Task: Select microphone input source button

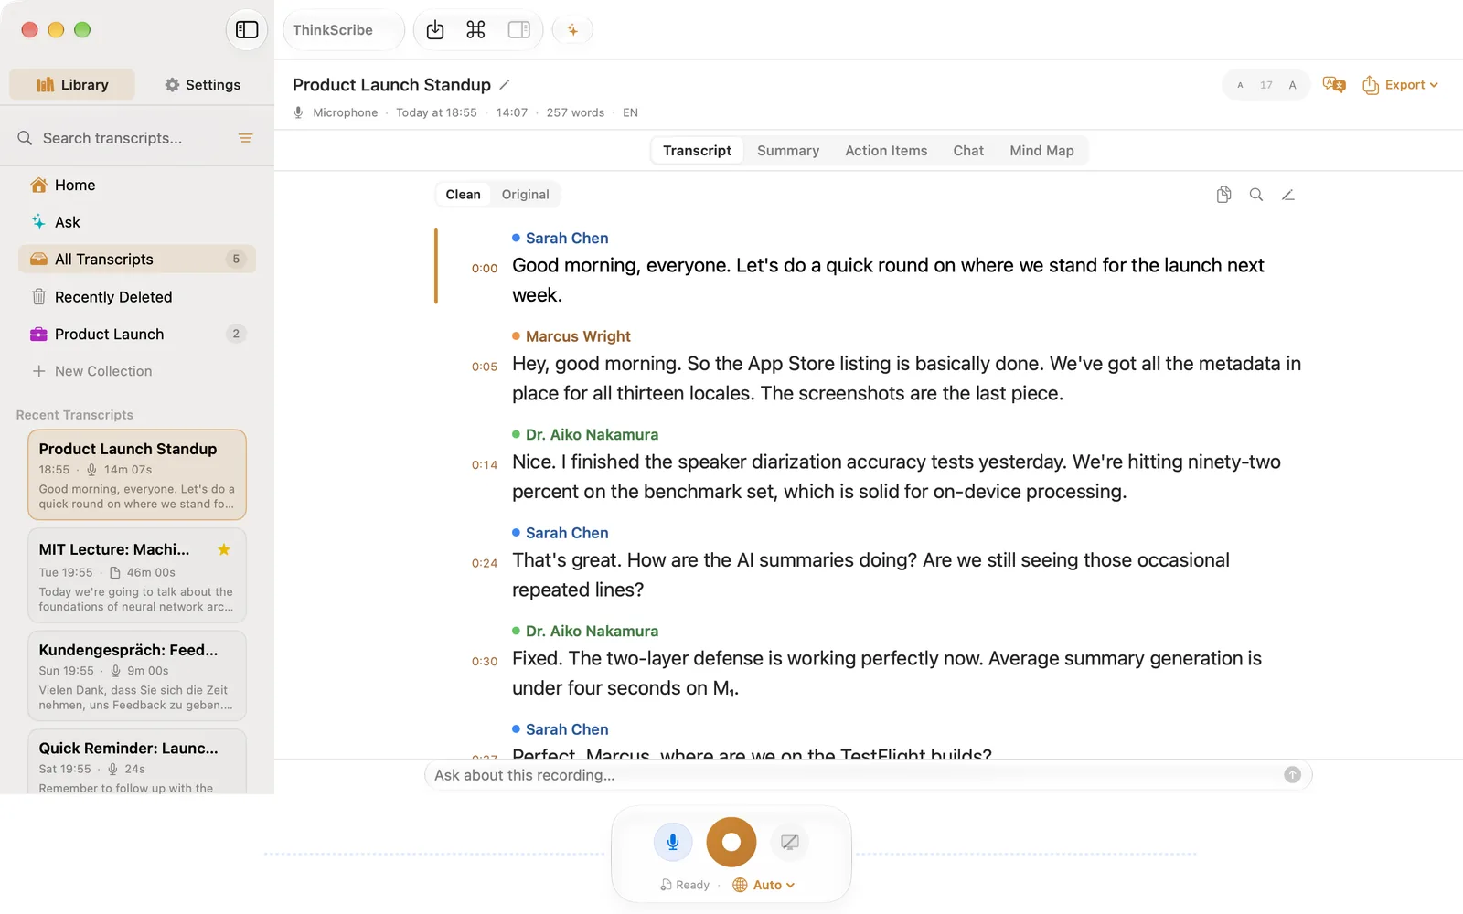Action: click(x=673, y=842)
